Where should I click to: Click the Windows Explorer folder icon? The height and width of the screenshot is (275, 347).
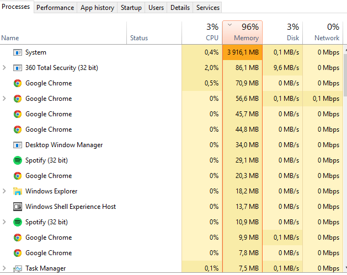[x=18, y=191]
